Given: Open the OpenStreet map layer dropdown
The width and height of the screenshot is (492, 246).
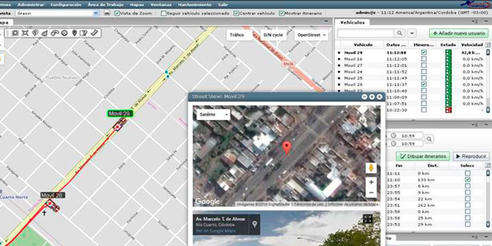Looking at the screenshot, I should pos(311,35).
